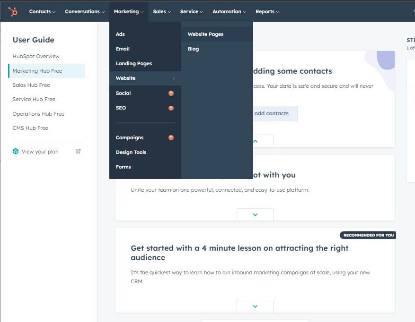
Task: Click the upgrade arrow icon next to SEO
Action: pos(171,108)
